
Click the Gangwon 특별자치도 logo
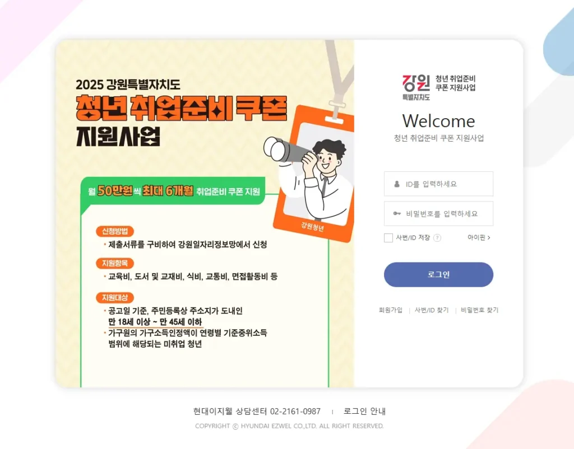tap(416, 87)
